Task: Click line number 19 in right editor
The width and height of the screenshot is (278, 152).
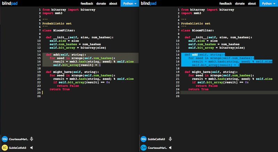Action: click(178, 72)
